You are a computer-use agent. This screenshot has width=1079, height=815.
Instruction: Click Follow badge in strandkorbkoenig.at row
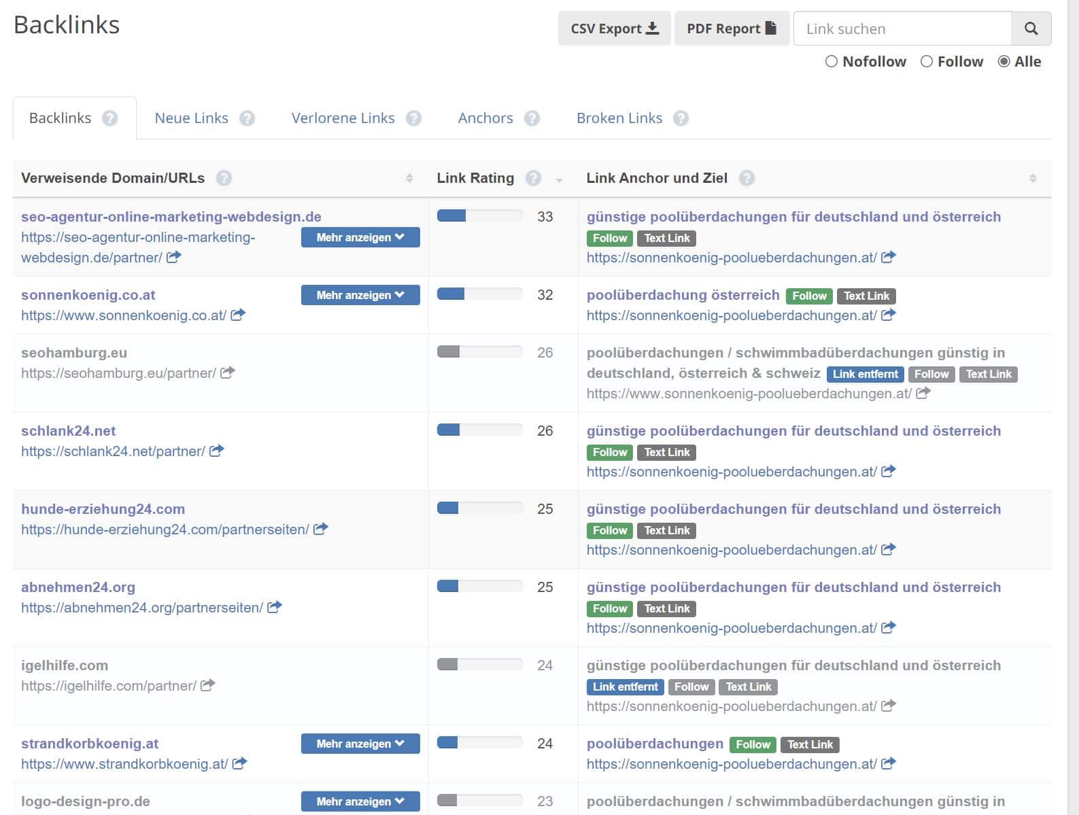[753, 744]
